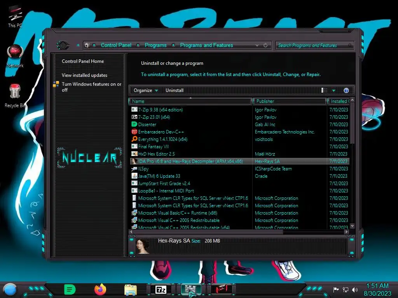Viewport: 398px width, 298px height.
Task: Click the Everything search program icon
Action: 134,139
